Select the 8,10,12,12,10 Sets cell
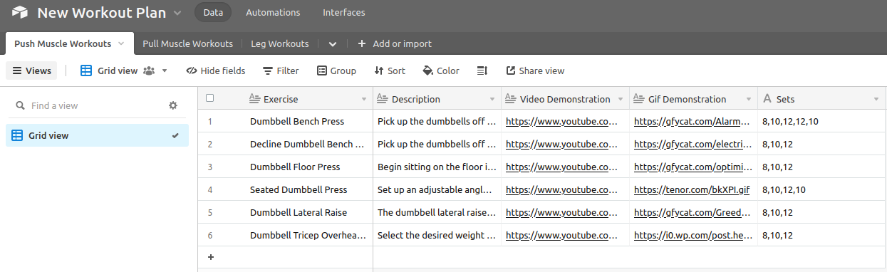This screenshot has width=887, height=272. (x=821, y=122)
